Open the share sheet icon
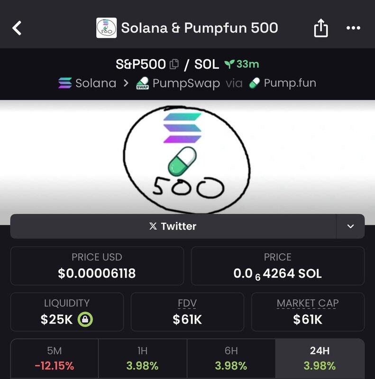The width and height of the screenshot is (375, 379). [x=321, y=28]
